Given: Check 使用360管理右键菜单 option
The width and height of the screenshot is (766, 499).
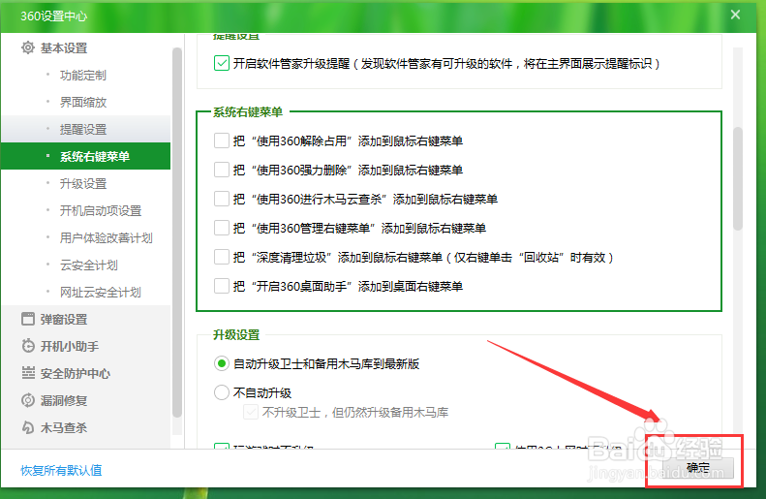Looking at the screenshot, I should [222, 228].
